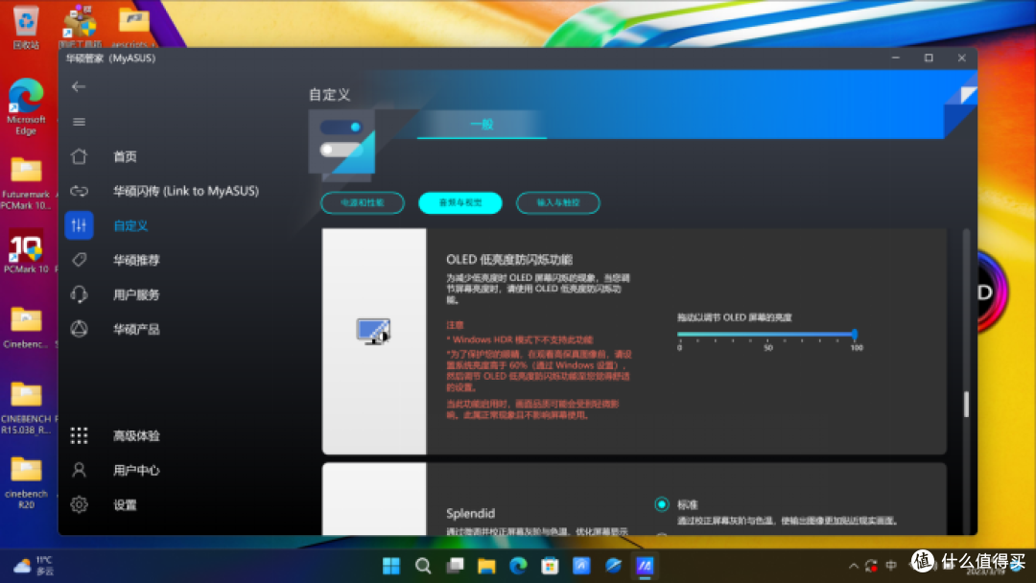Open 华硕推荐 tag icon
The height and width of the screenshot is (583, 1036).
[x=79, y=260]
